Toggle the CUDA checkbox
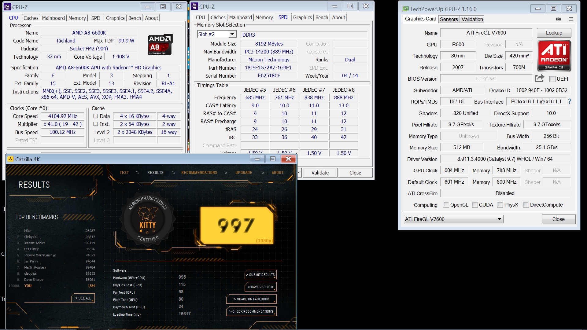The height and width of the screenshot is (330, 587). pyautogui.click(x=475, y=205)
